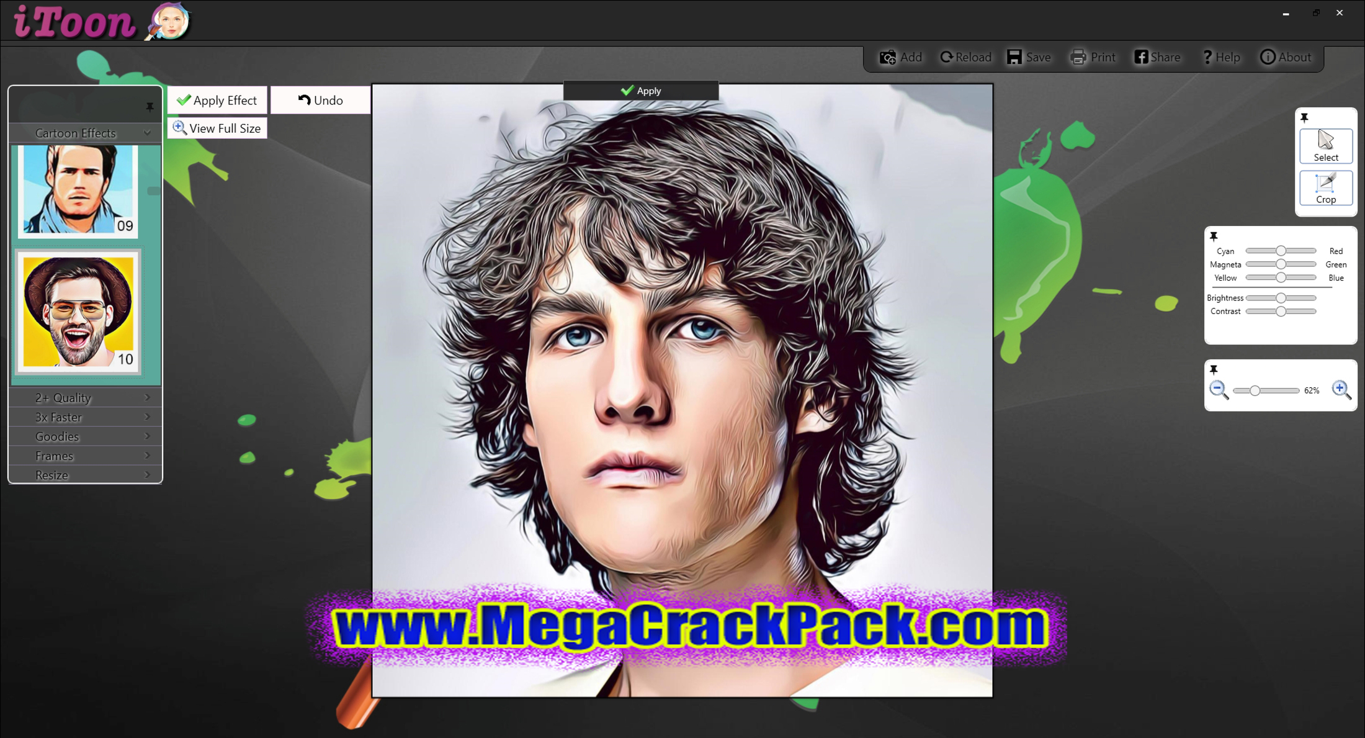Click the Crop tool icon
1365x738 pixels.
[1327, 188]
